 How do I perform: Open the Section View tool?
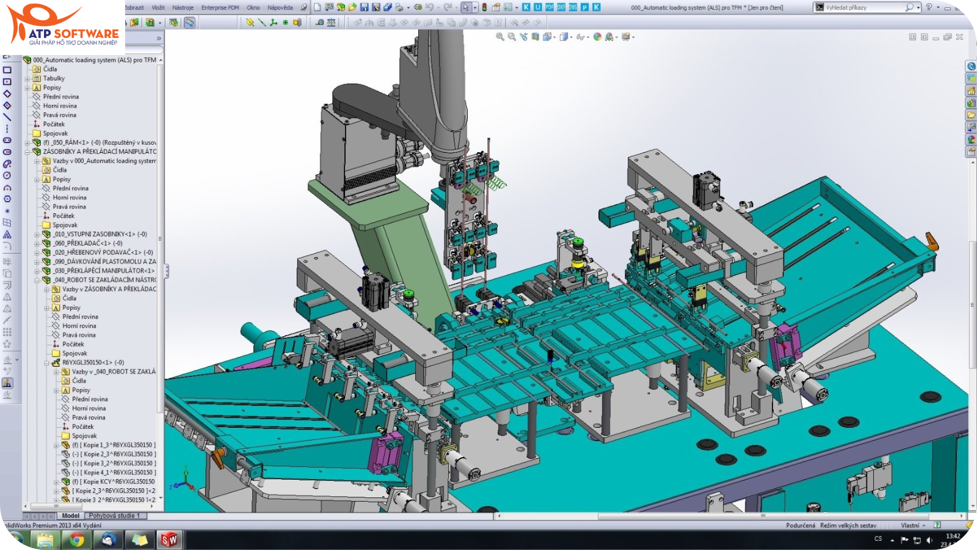pyautogui.click(x=536, y=37)
